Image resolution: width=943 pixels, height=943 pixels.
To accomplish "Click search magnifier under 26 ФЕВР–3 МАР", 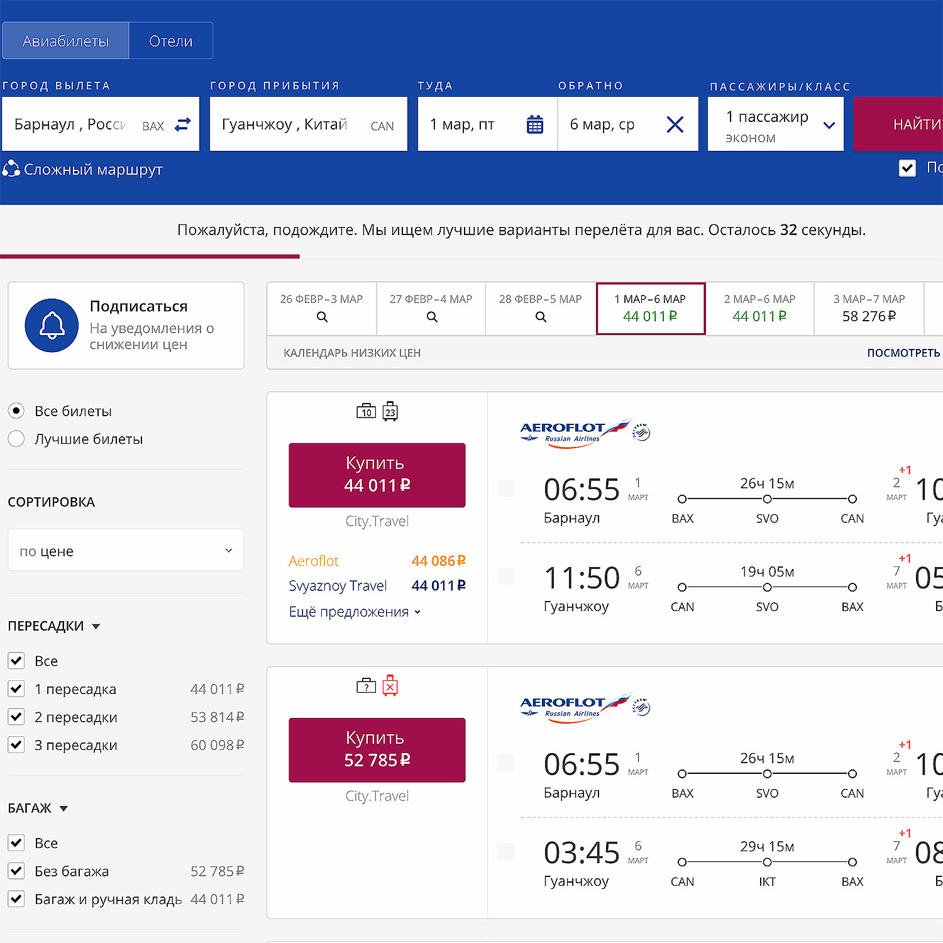I will [322, 317].
